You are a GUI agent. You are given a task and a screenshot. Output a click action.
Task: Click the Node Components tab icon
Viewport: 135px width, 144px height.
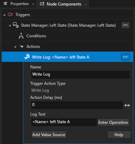coord(42,4)
